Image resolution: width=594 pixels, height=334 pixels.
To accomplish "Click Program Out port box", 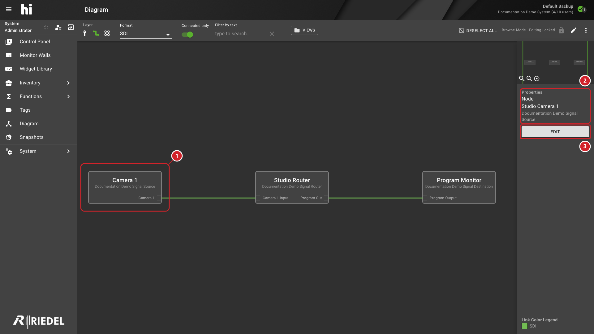I will click(x=326, y=198).
